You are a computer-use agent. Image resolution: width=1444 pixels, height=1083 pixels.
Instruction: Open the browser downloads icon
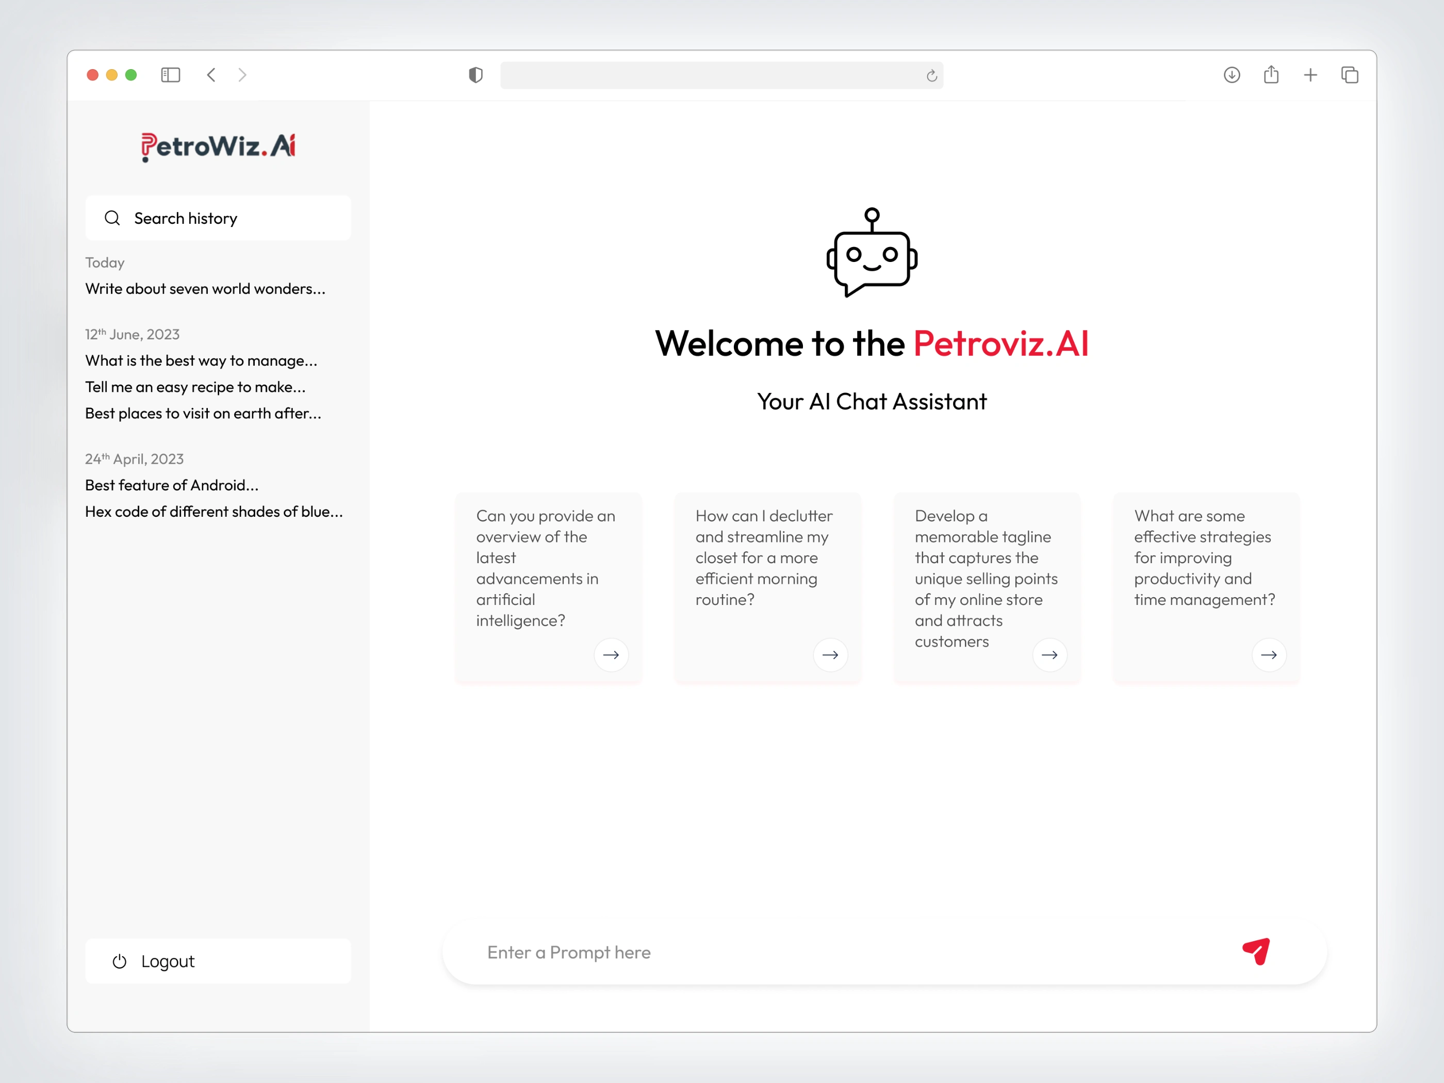(1231, 75)
